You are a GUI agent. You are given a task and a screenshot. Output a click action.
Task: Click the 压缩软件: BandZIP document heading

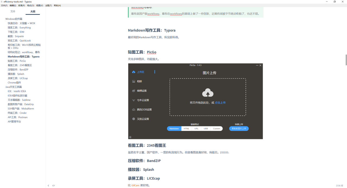144,161
